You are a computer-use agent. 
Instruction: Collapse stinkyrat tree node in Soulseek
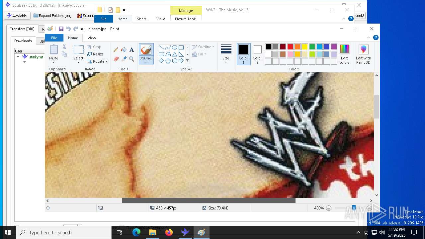18,57
